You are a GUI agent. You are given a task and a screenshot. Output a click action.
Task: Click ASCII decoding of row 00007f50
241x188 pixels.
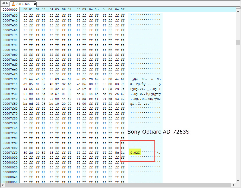(145, 104)
